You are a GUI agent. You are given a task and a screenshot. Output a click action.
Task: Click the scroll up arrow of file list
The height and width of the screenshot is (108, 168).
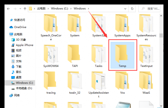[161, 16]
